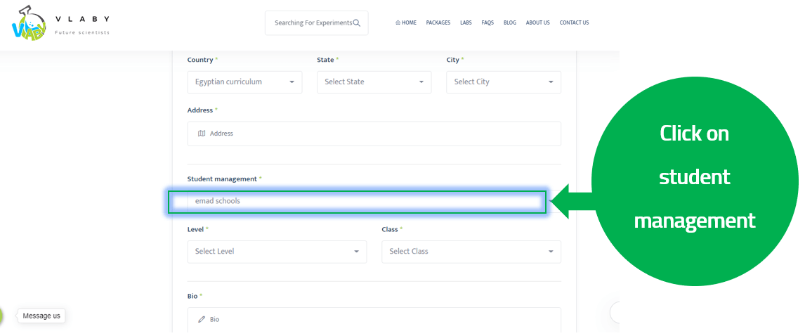Screen dimensions: 805x336
Task: Click the map icon in Address field
Action: [x=202, y=134]
